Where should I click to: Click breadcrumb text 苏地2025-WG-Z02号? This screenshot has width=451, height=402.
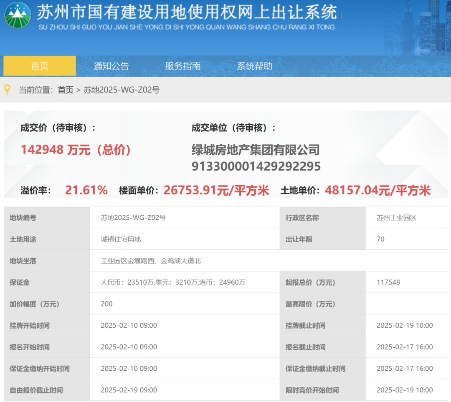click(122, 90)
